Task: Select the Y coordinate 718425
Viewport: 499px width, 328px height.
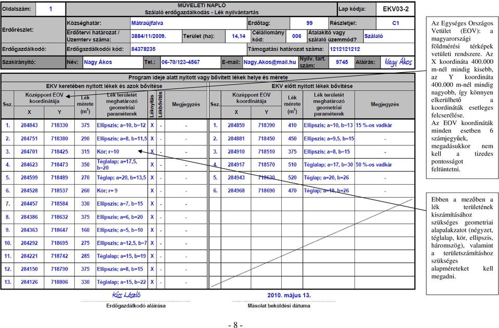Action: click(x=59, y=152)
